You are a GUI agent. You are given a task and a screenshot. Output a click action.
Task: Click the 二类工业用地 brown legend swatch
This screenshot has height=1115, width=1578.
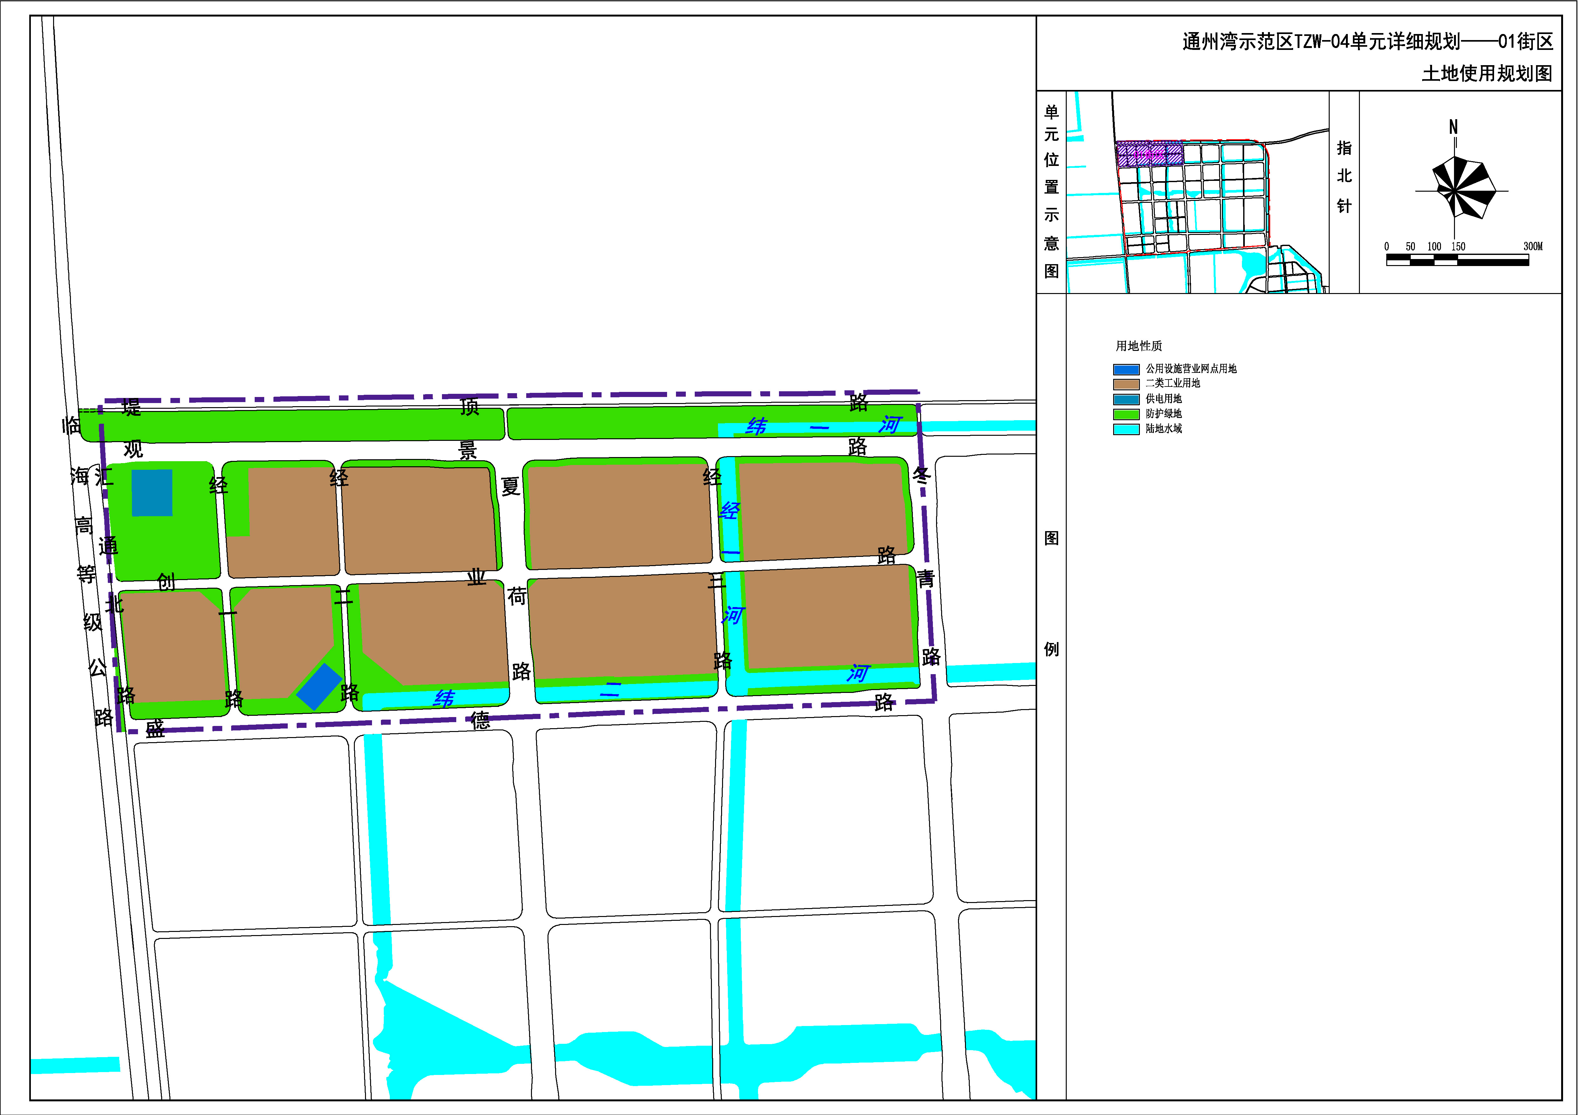click(1126, 384)
